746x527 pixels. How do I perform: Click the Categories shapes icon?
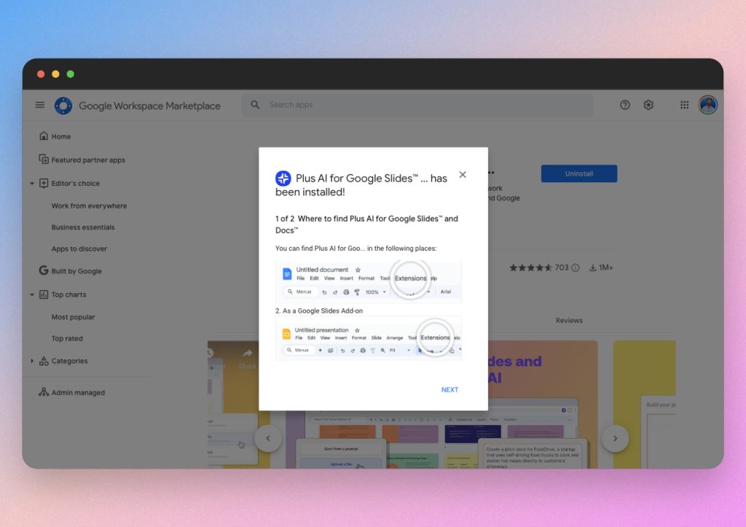click(43, 361)
